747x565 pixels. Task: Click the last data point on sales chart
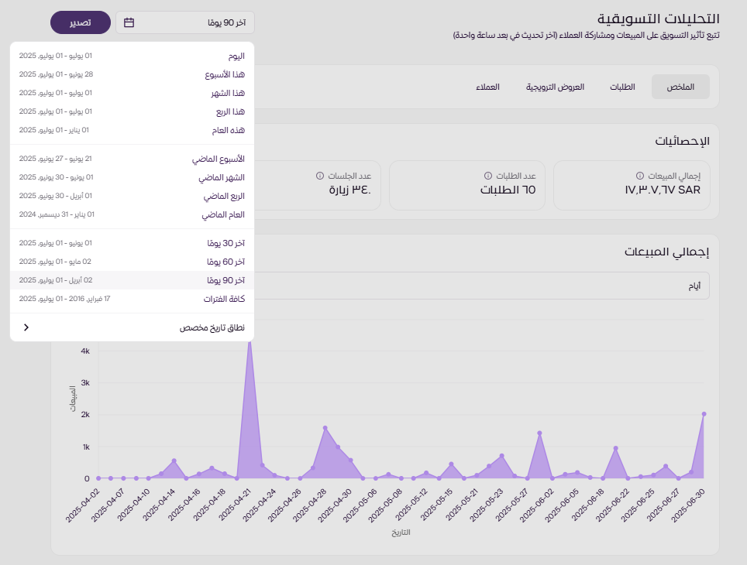click(704, 414)
